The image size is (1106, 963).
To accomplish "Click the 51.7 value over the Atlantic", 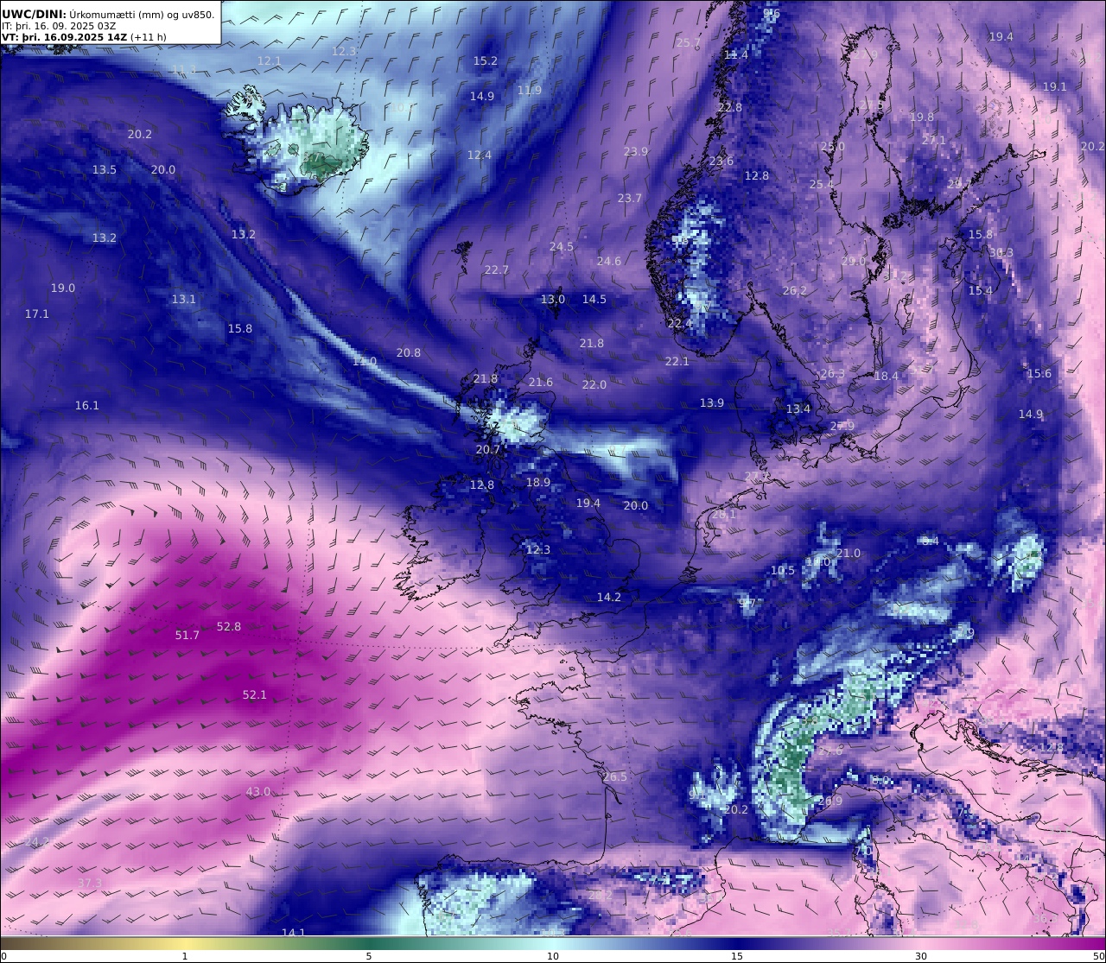I will [x=188, y=636].
